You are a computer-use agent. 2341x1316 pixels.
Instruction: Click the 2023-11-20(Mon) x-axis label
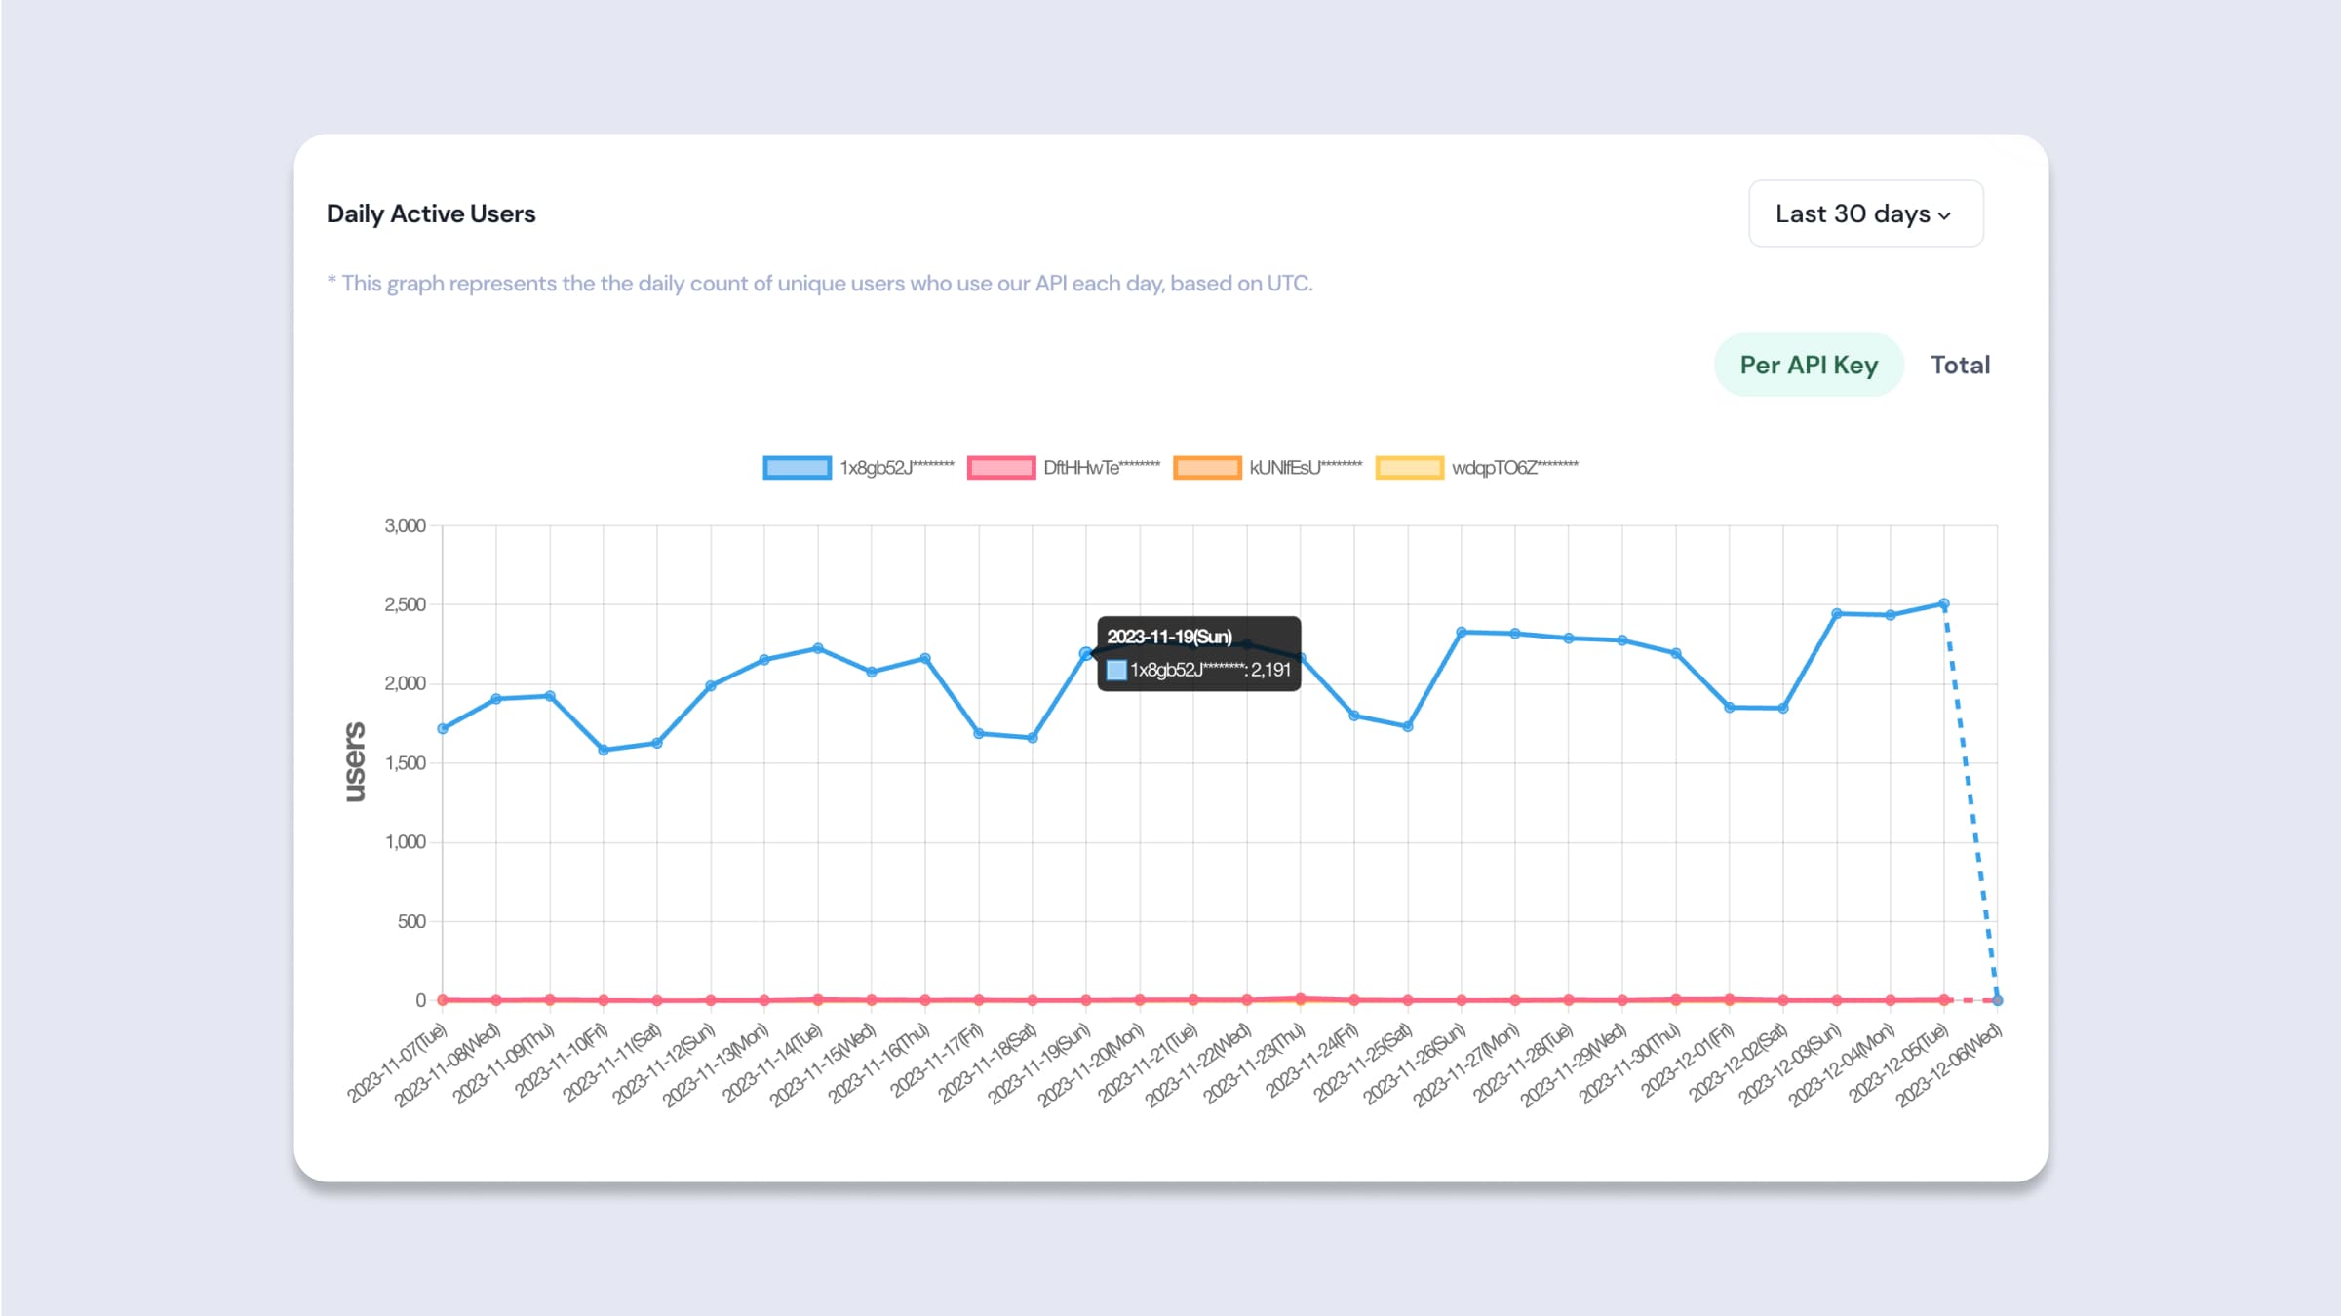pyautogui.click(x=1091, y=1064)
